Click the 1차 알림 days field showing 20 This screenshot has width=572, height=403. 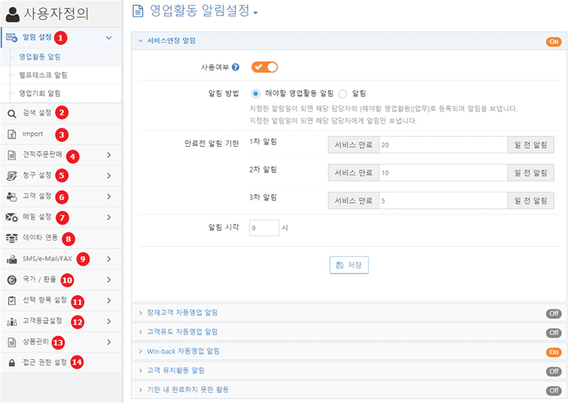coord(443,145)
